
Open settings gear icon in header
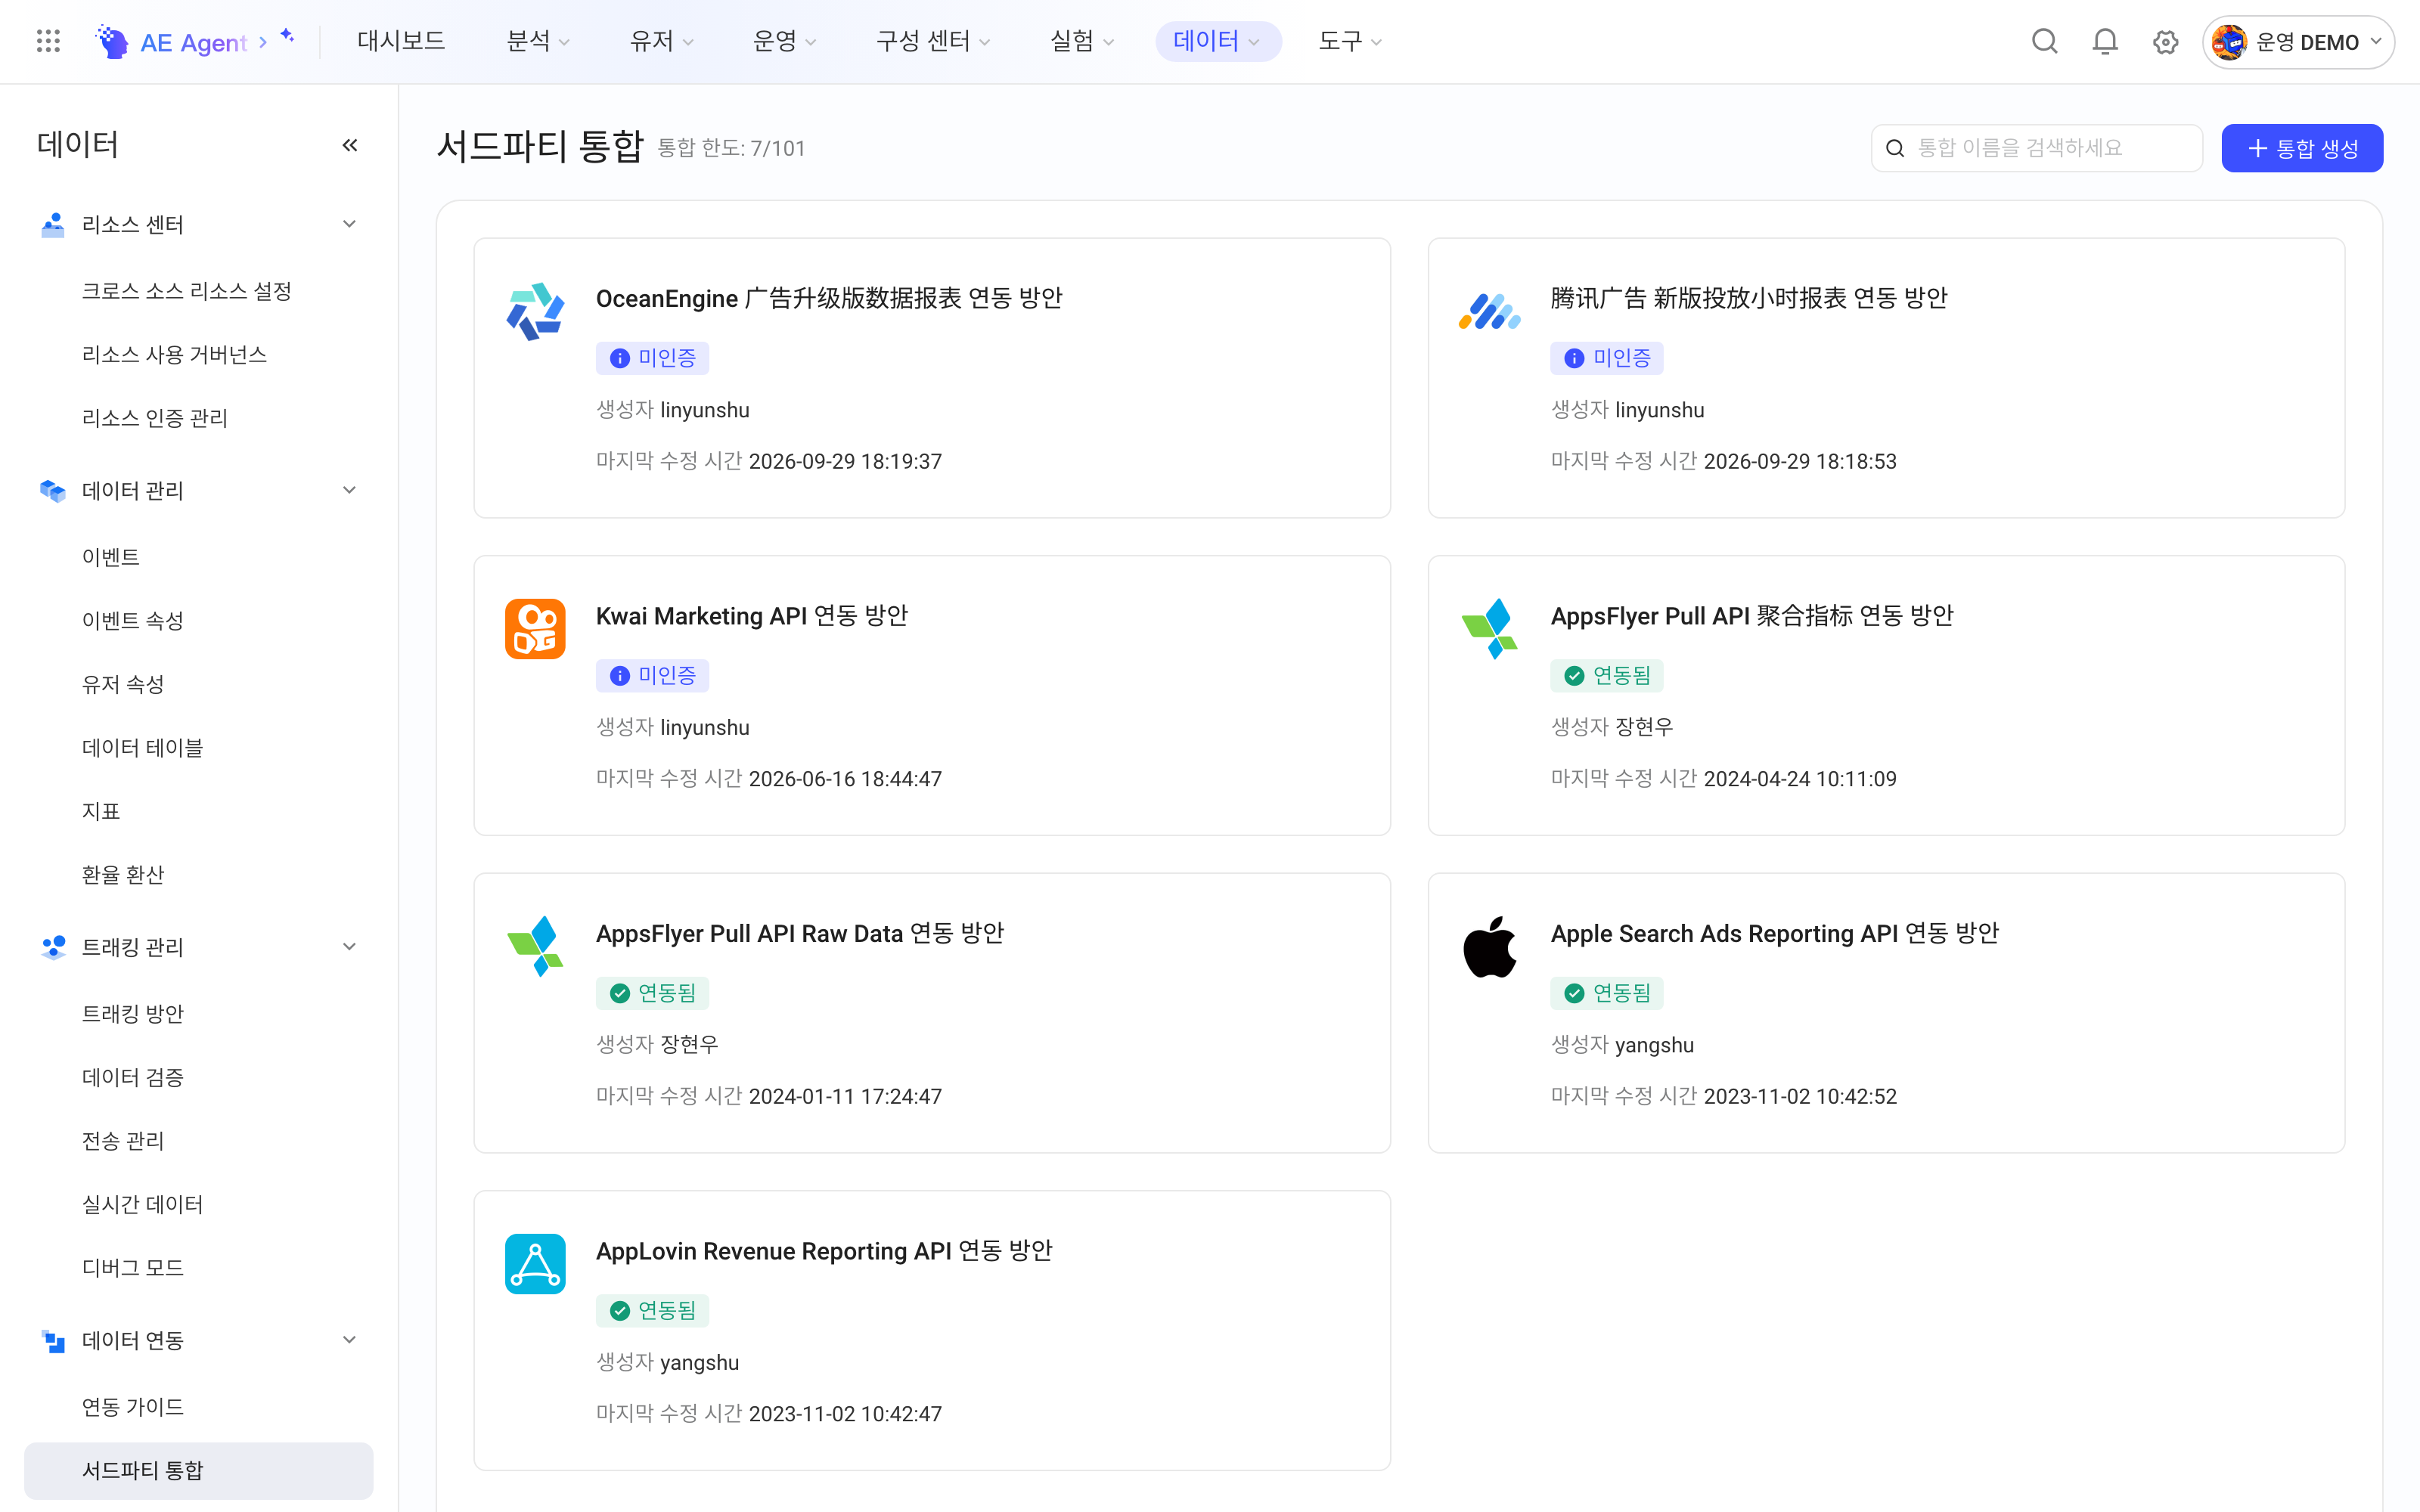pyautogui.click(x=2166, y=42)
